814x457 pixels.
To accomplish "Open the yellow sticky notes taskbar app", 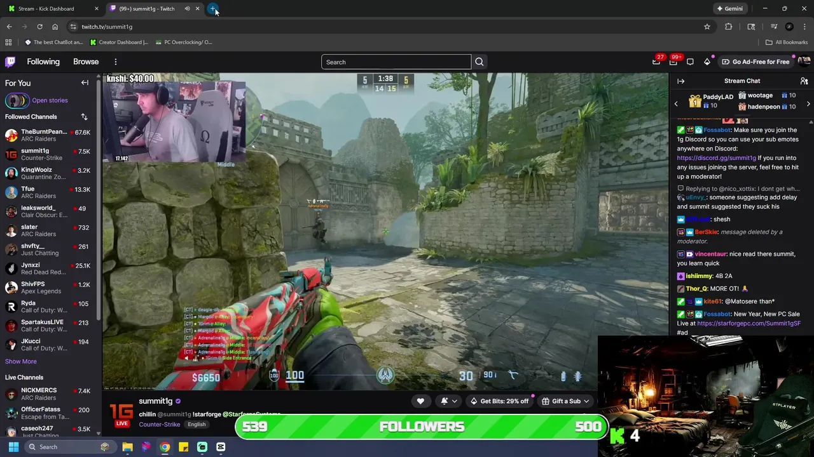I will 183,447.
